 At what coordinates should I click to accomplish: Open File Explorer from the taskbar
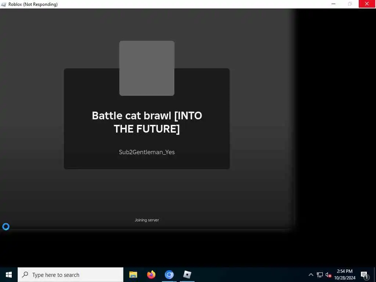pyautogui.click(x=133, y=275)
